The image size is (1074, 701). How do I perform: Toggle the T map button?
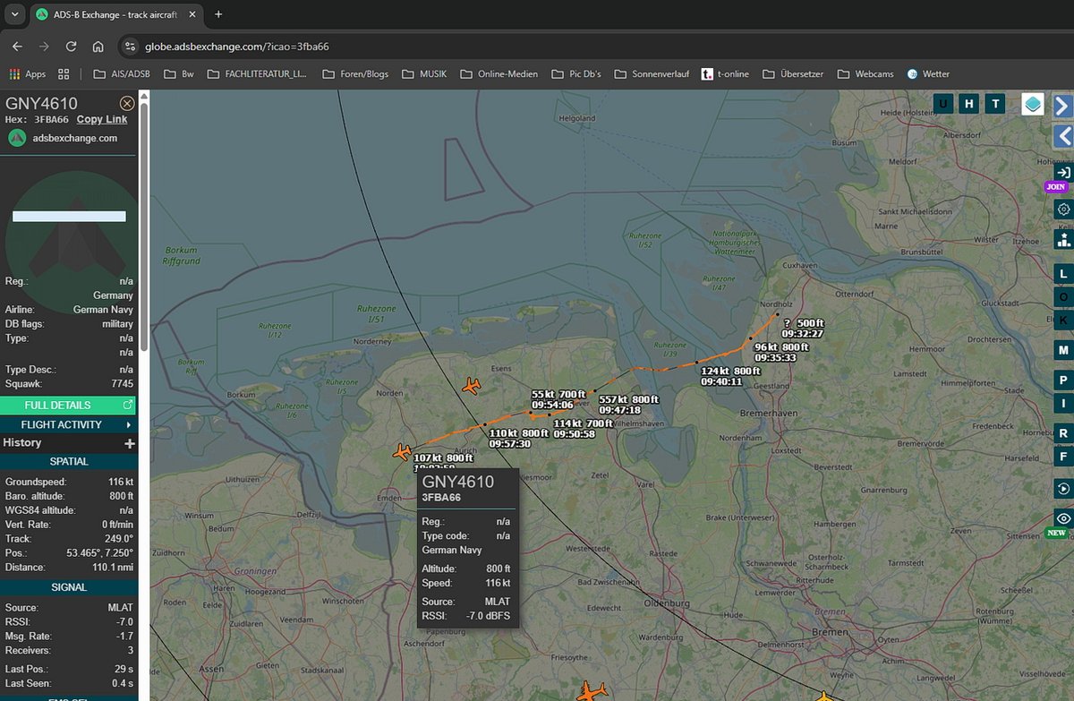tap(994, 104)
